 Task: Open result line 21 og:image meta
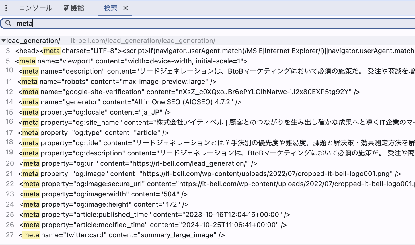[x=207, y=174]
